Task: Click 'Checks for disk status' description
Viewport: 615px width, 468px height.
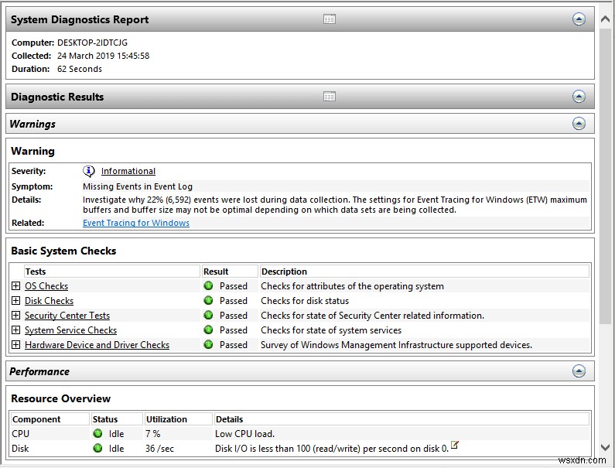Action: 305,301
